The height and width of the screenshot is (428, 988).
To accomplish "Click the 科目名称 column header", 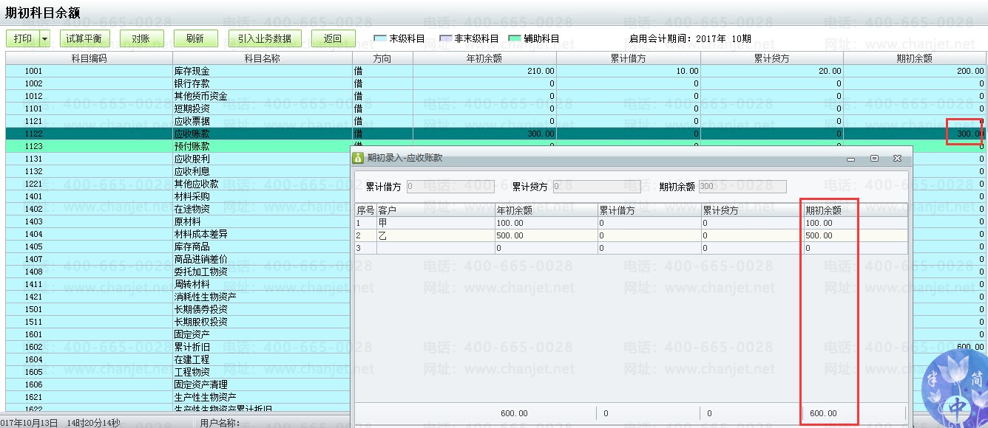I will [263, 58].
